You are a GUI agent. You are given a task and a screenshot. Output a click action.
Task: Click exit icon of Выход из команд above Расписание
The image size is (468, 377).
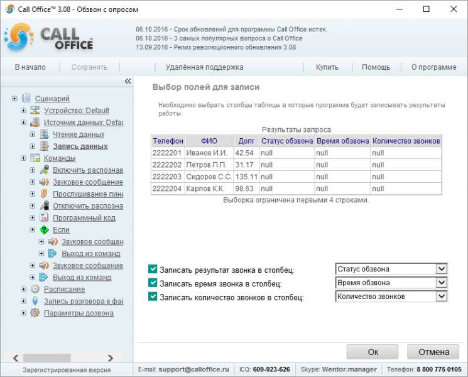coord(43,277)
